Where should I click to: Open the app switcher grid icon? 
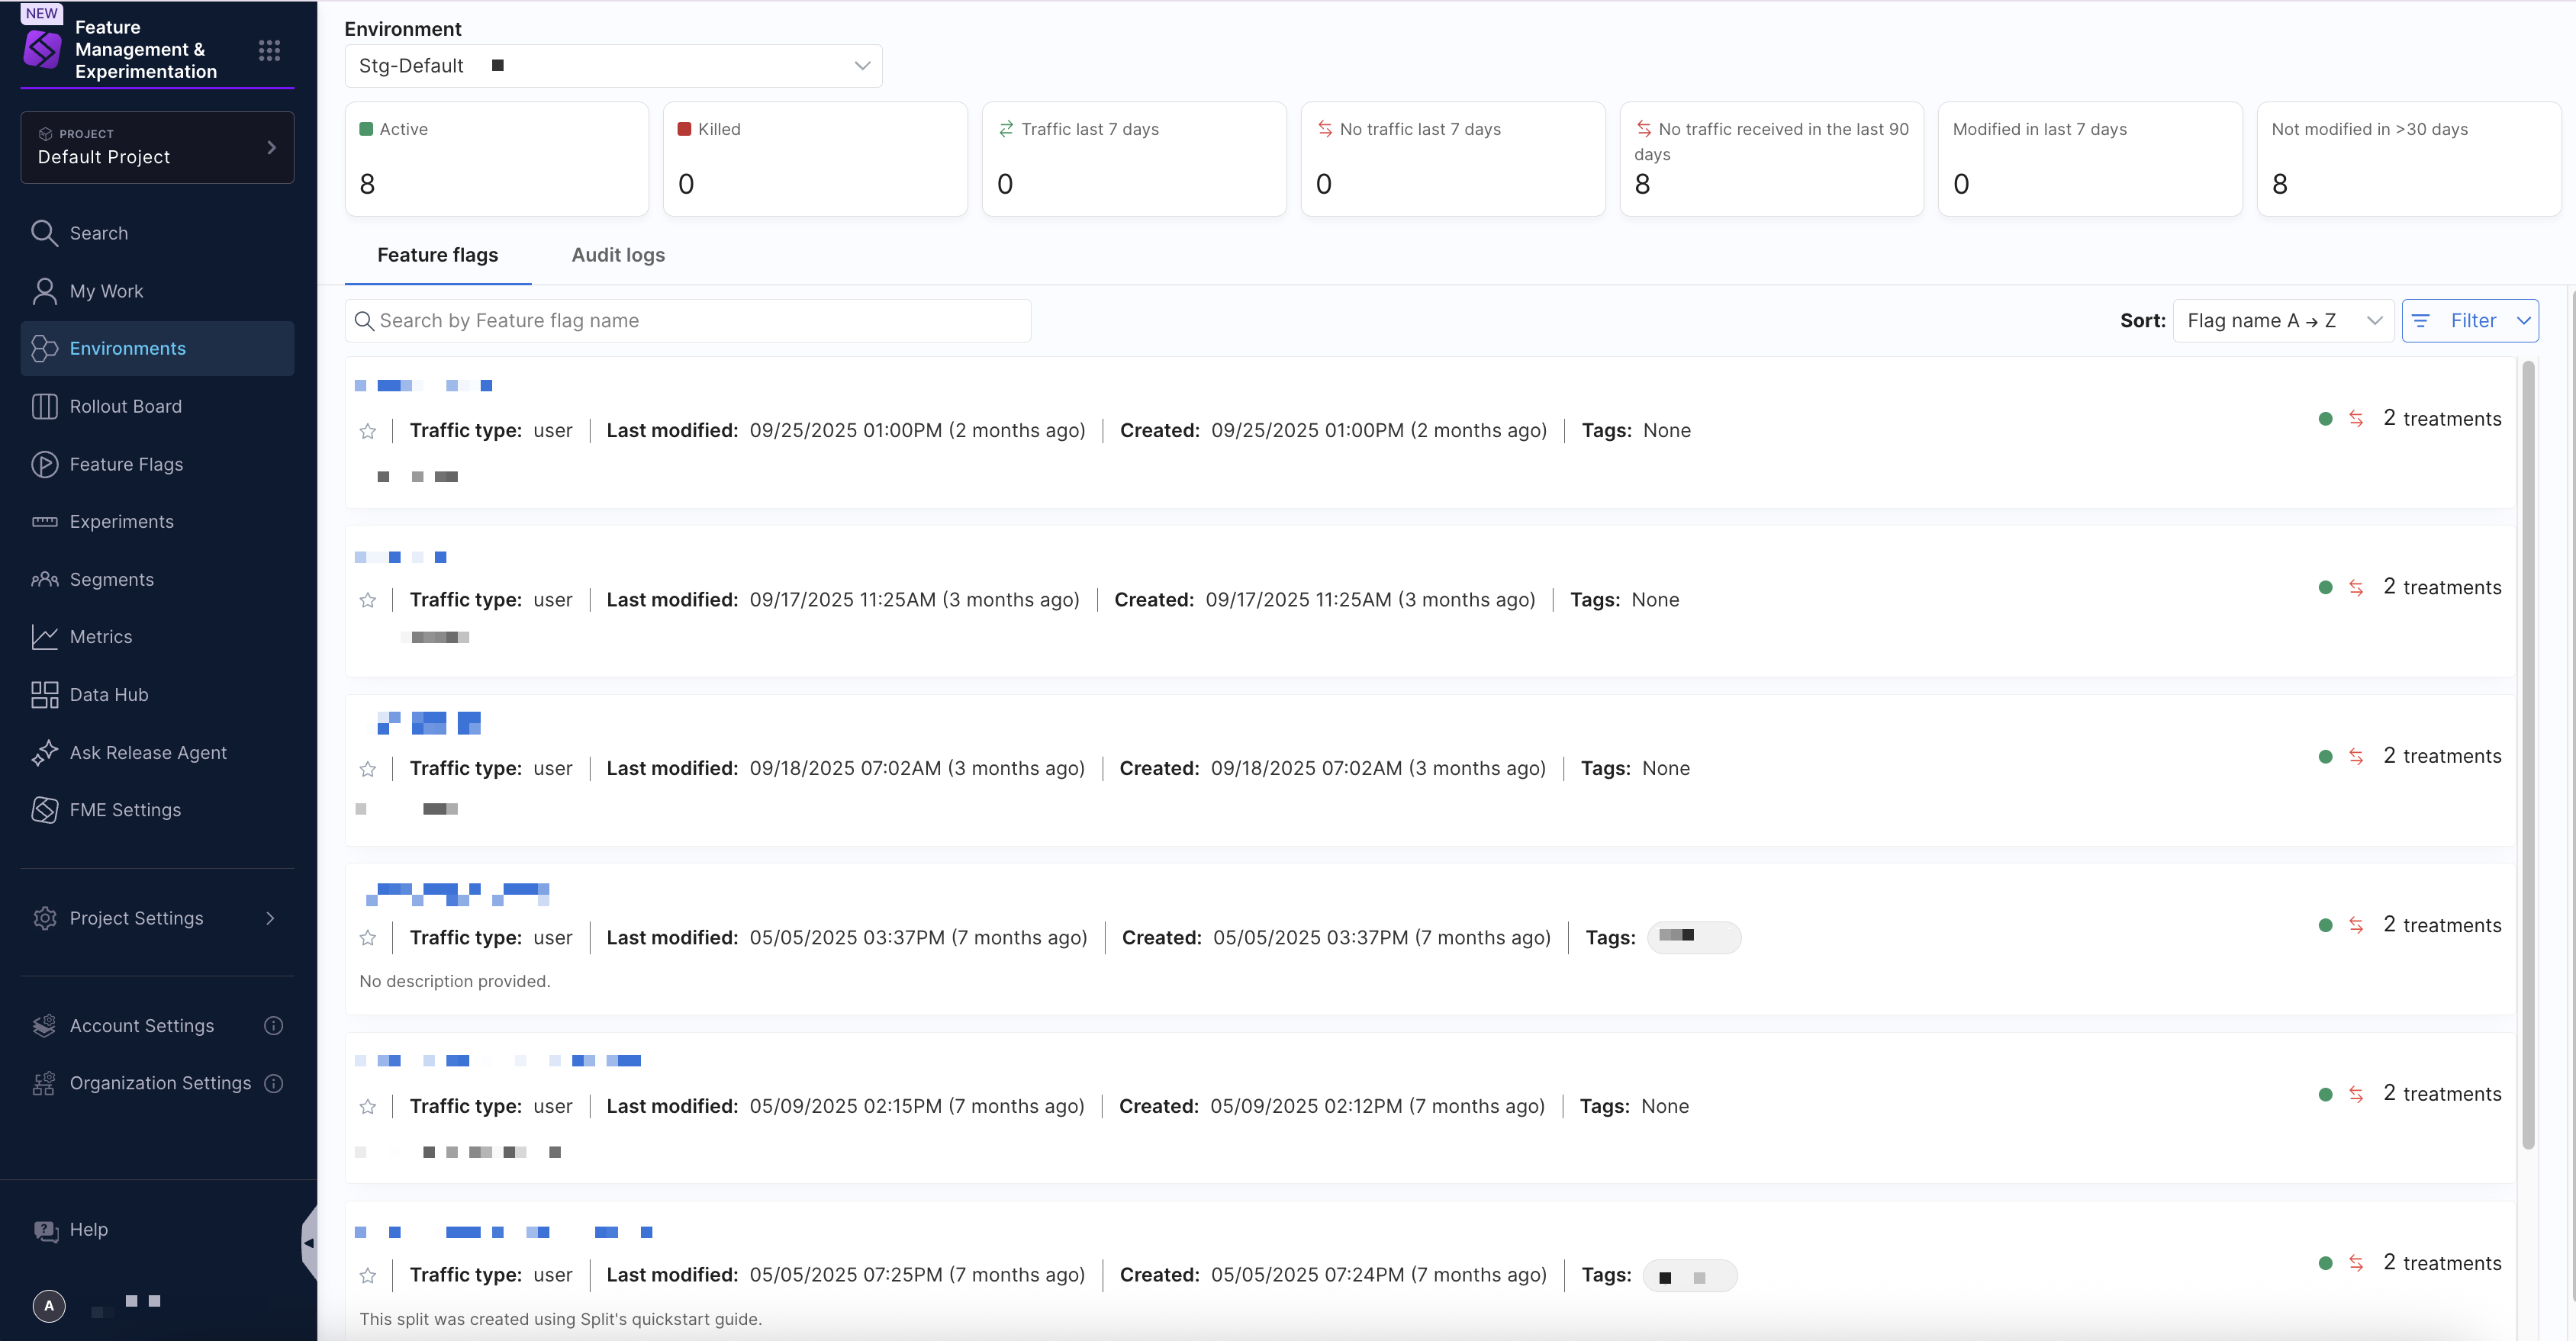pos(269,50)
